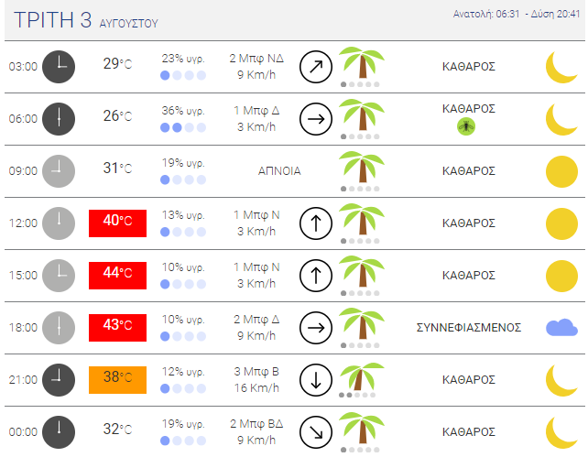The height and width of the screenshot is (457, 588).
Task: Click the orange 38°C temperature box
Action: 117,380
